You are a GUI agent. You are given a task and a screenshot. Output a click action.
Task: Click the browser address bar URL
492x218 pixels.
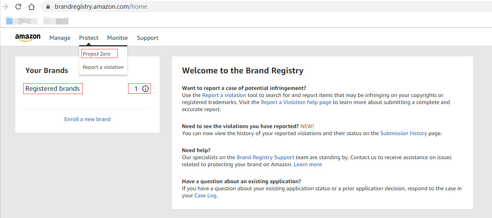[x=101, y=7]
